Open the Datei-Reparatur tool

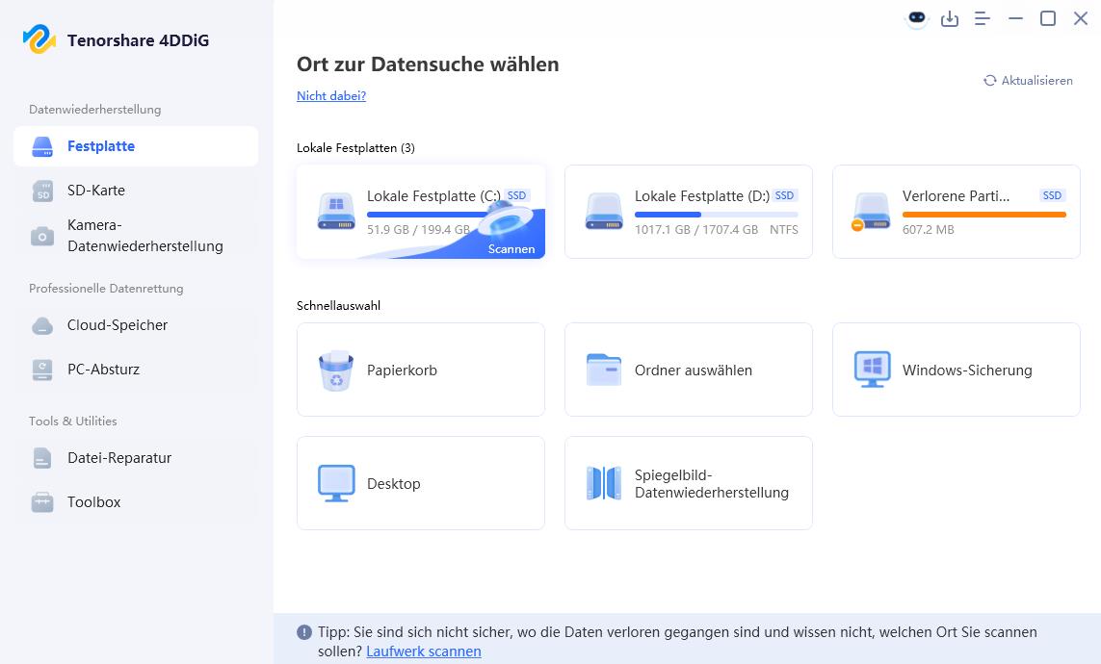pyautogui.click(x=136, y=458)
